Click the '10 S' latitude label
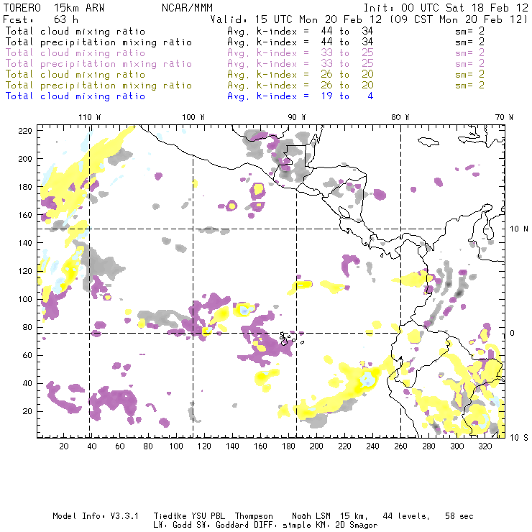The image size is (532, 532). 519,438
